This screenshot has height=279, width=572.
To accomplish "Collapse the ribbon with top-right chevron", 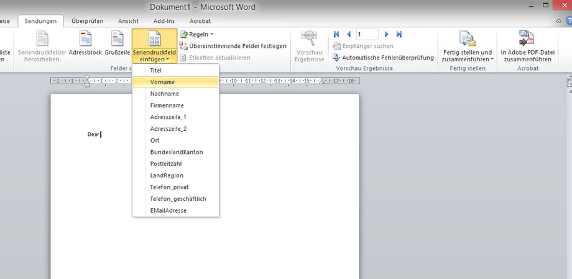I will point(559,21).
